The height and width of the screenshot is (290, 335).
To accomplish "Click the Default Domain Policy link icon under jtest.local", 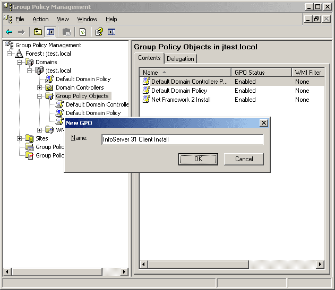I will 49,79.
